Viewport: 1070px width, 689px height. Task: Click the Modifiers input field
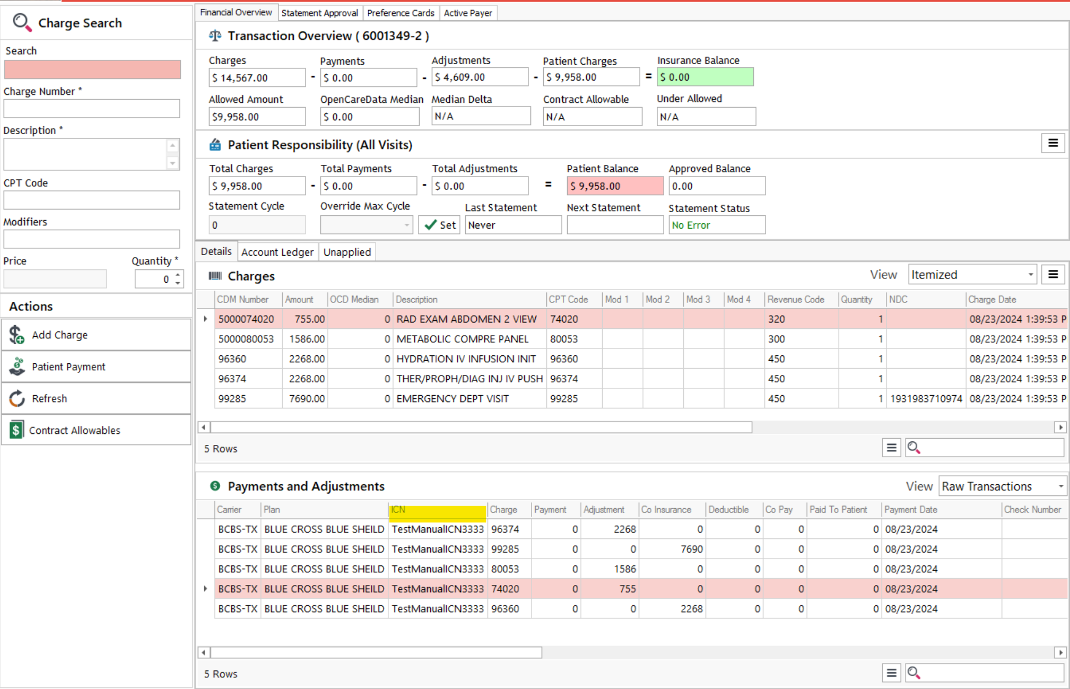click(x=92, y=239)
